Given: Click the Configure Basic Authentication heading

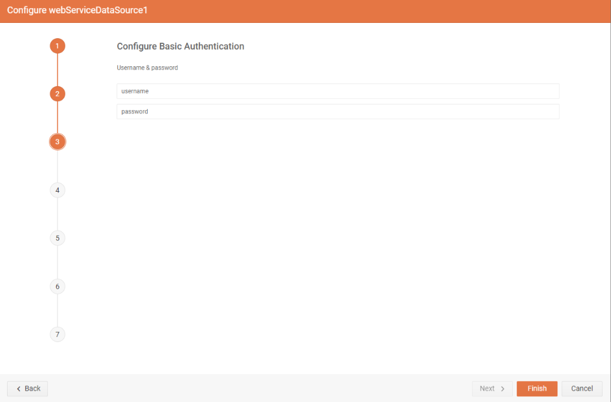Looking at the screenshot, I should coord(180,46).
